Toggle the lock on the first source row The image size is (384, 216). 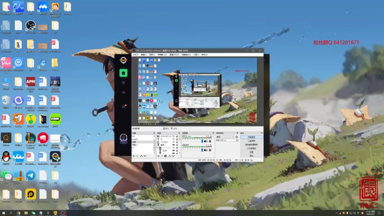pos(177,136)
